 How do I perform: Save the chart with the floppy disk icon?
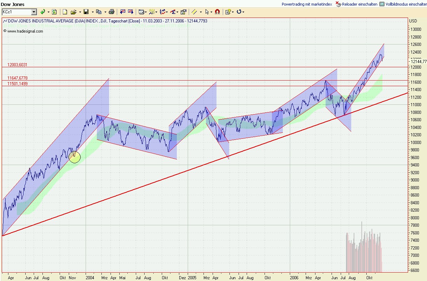86,12
